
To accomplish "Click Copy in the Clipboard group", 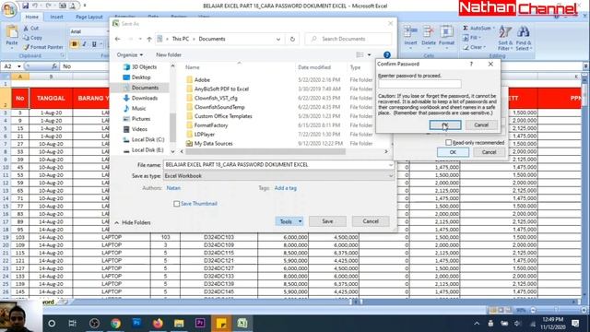I will click(x=33, y=38).
